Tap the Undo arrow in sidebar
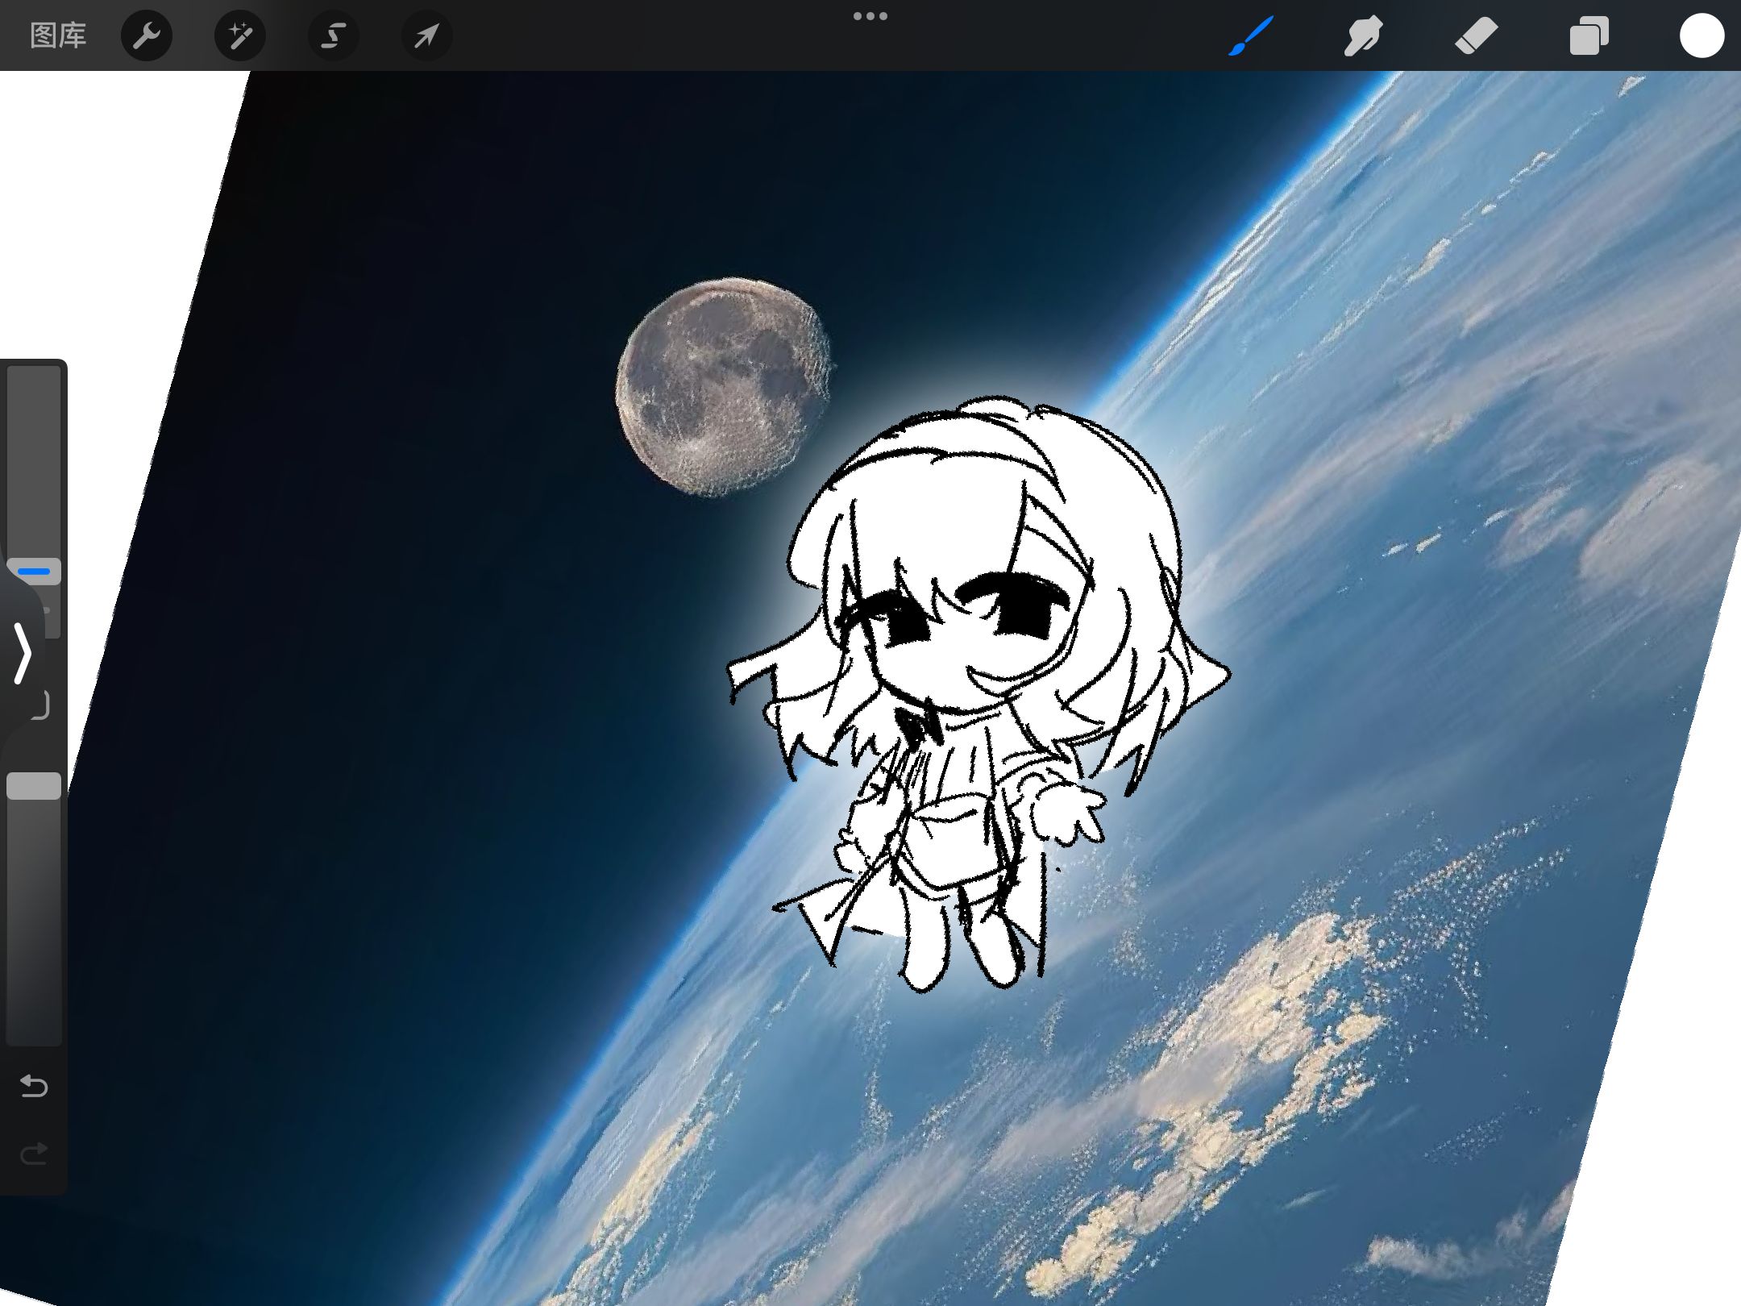The image size is (1741, 1306). (34, 1086)
